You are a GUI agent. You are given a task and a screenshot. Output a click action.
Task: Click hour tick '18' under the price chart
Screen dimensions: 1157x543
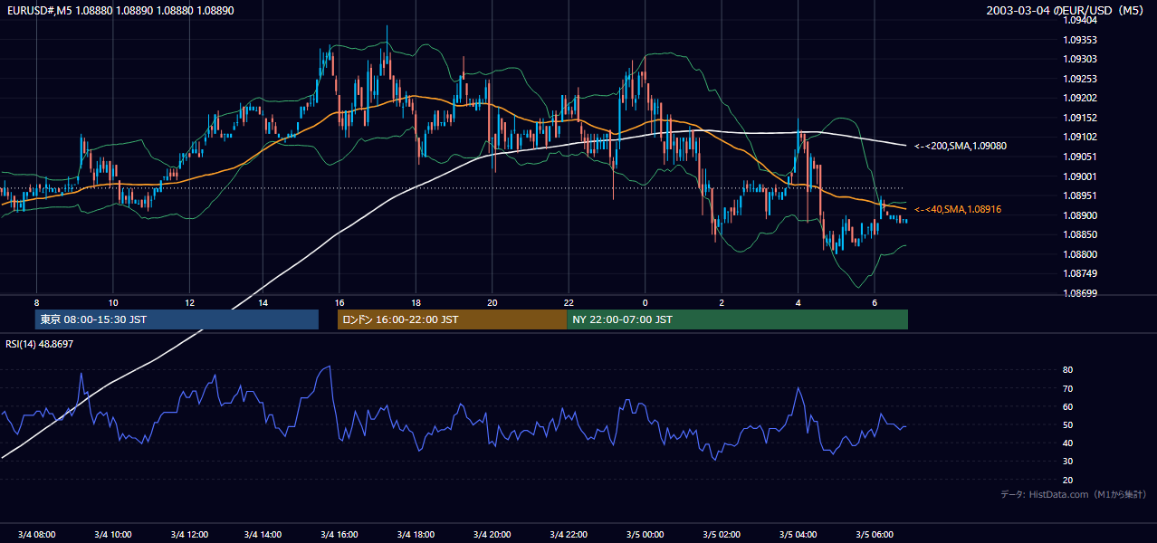[415, 302]
